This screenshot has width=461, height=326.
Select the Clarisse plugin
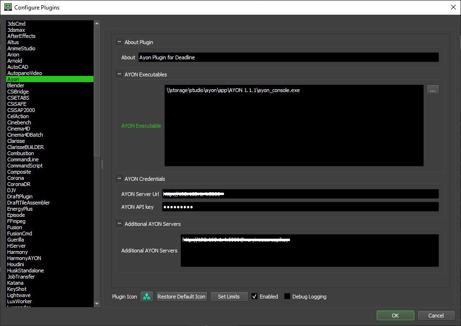(x=50, y=141)
